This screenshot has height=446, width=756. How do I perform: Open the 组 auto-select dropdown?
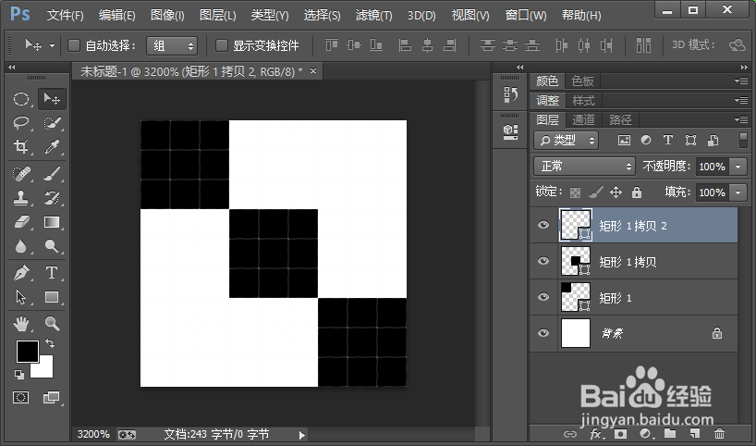point(172,46)
